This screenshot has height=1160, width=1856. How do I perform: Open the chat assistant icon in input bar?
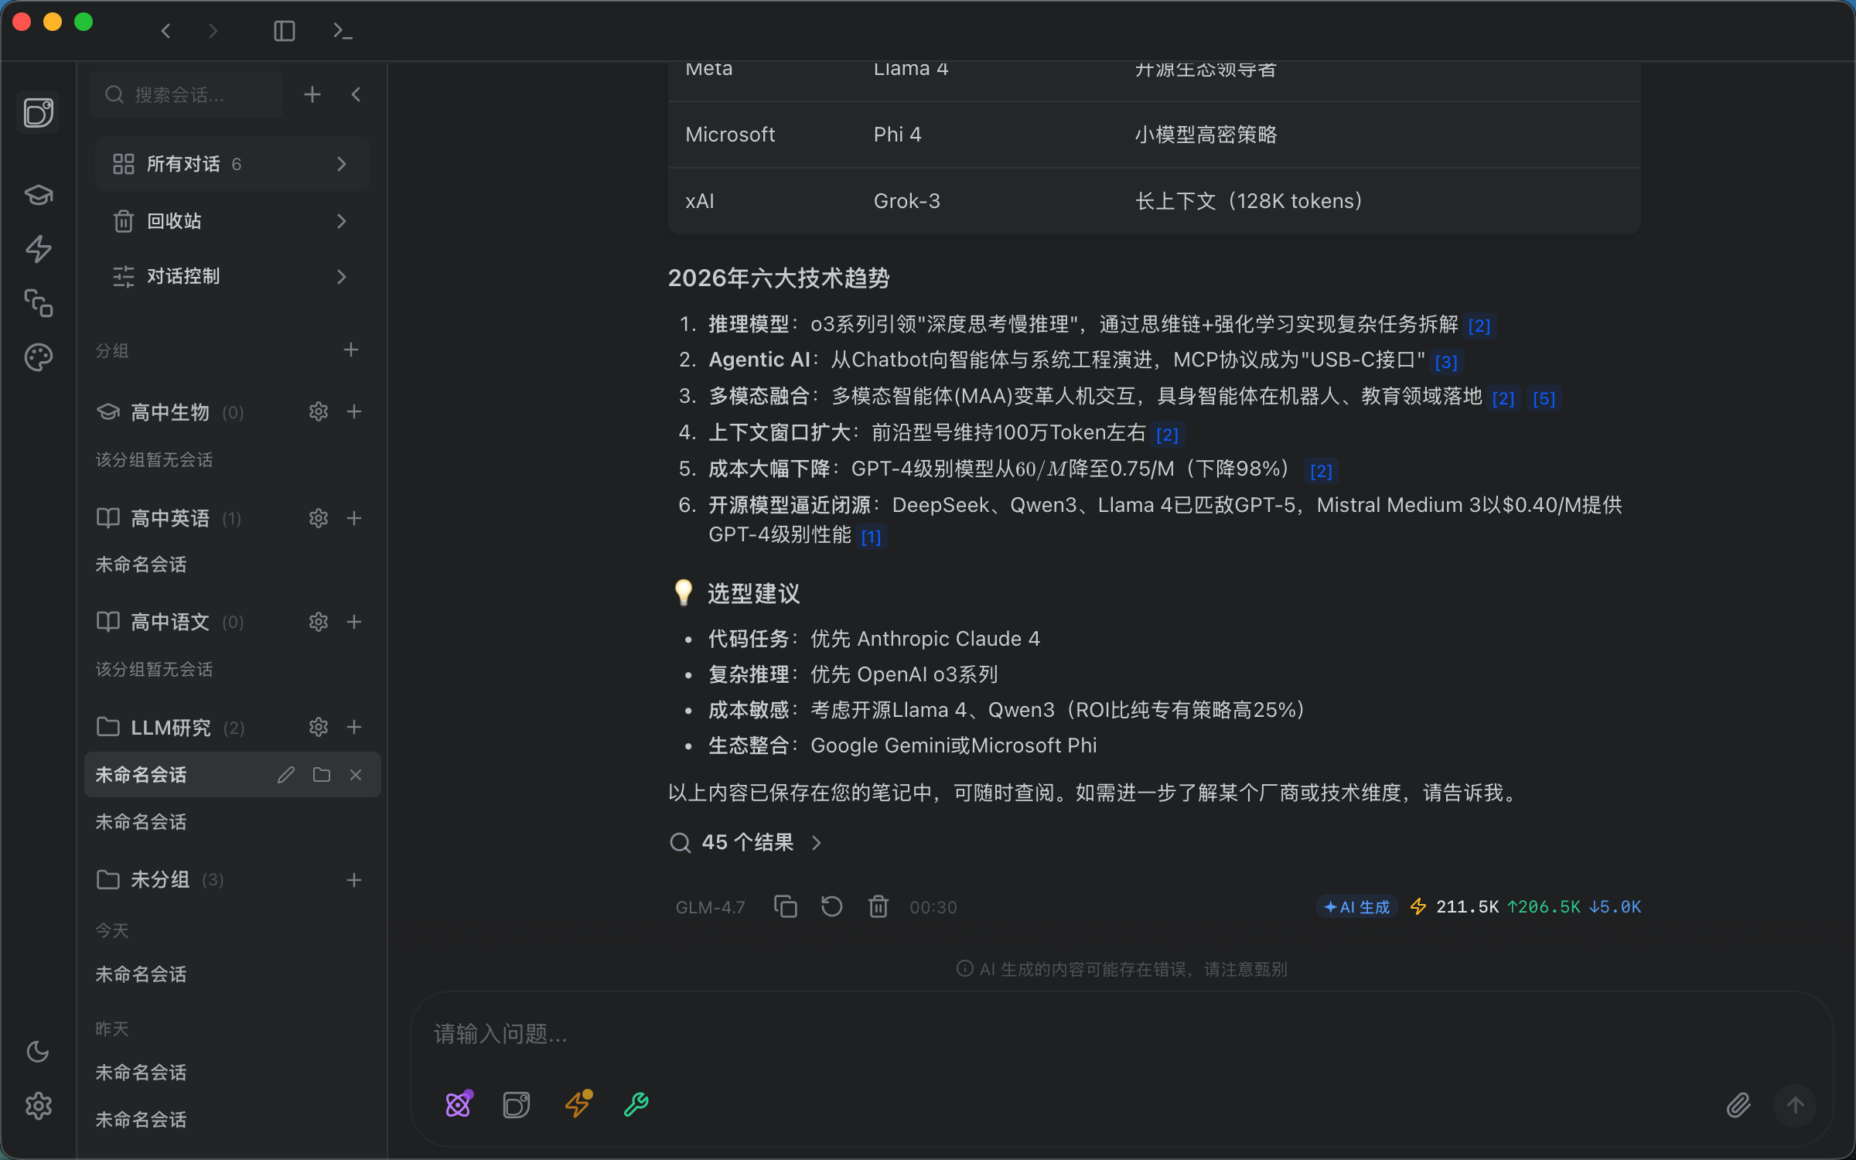click(517, 1104)
